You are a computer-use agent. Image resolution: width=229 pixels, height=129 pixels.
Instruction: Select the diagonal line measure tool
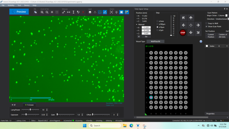pos(64,12)
